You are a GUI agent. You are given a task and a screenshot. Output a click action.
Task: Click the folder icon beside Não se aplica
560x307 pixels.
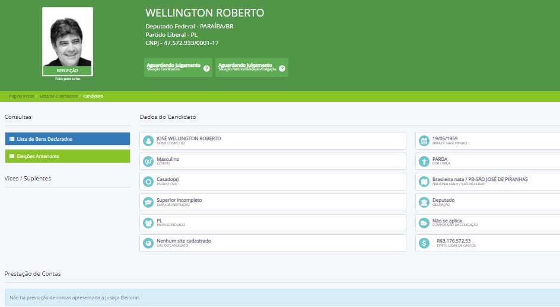point(424,223)
